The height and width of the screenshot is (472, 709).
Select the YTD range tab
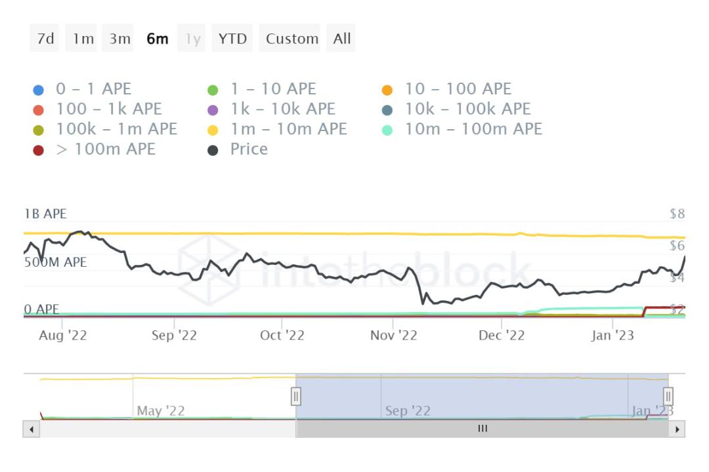tap(232, 39)
